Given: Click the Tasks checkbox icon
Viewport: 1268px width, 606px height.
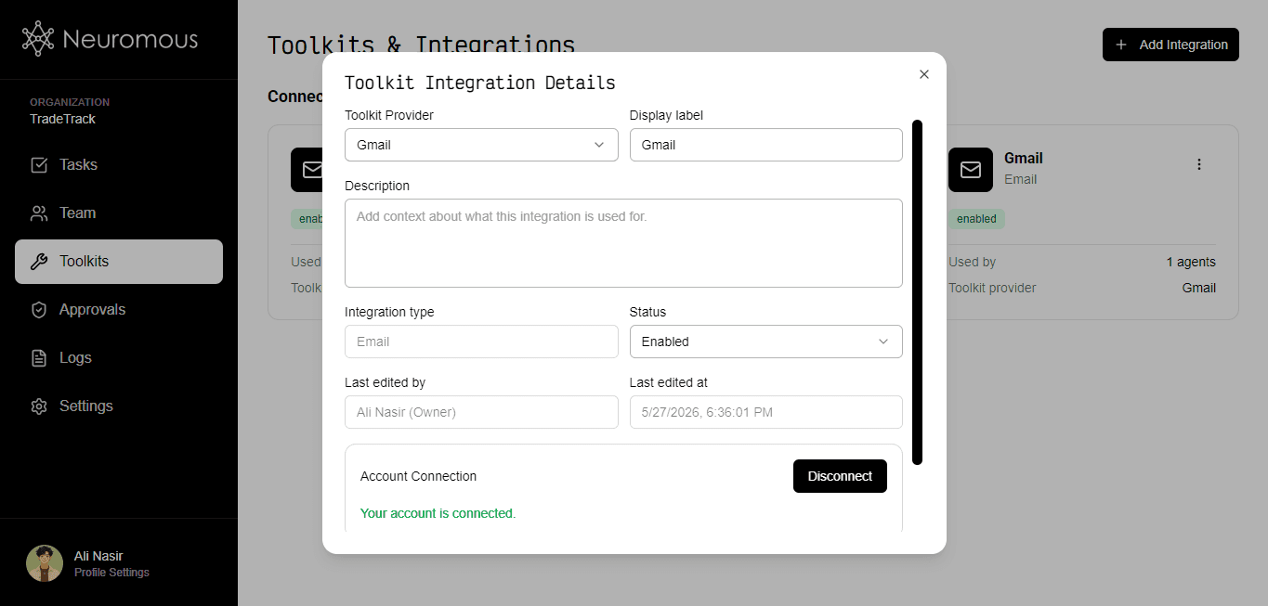Looking at the screenshot, I should 39,165.
